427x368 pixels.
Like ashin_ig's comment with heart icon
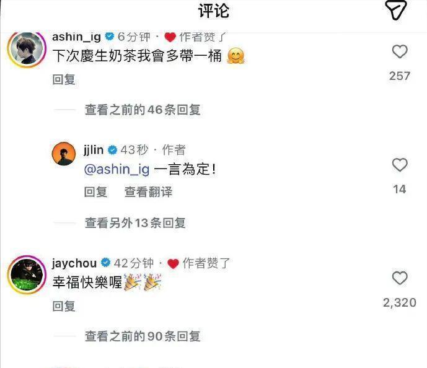pos(400,51)
